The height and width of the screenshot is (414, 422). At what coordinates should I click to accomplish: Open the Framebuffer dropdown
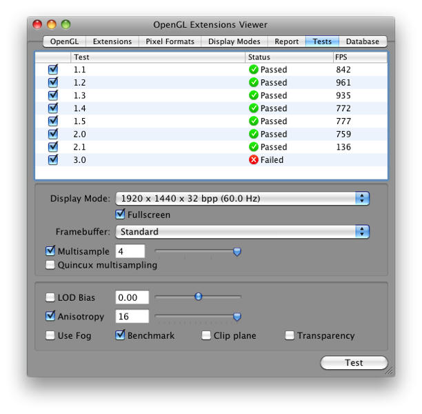(x=242, y=232)
